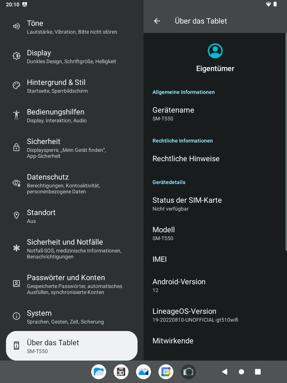Tap the Eigentümer profile avatar

215,51
